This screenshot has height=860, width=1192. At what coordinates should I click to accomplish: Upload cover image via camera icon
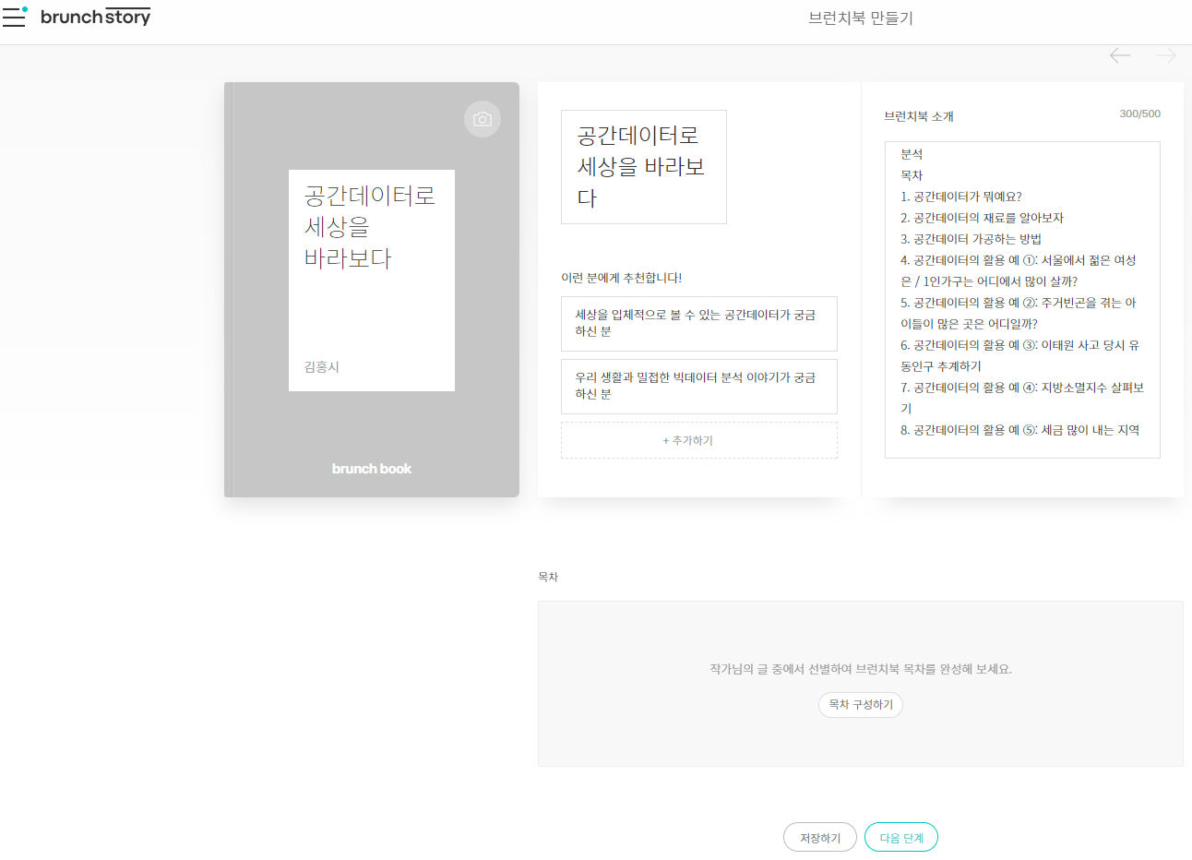click(x=483, y=119)
